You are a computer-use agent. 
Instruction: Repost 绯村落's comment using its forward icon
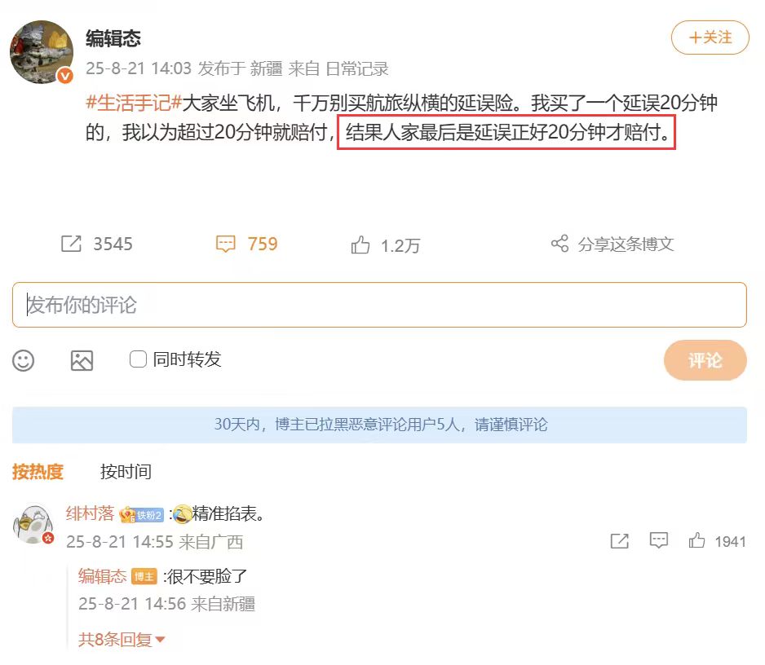(620, 541)
